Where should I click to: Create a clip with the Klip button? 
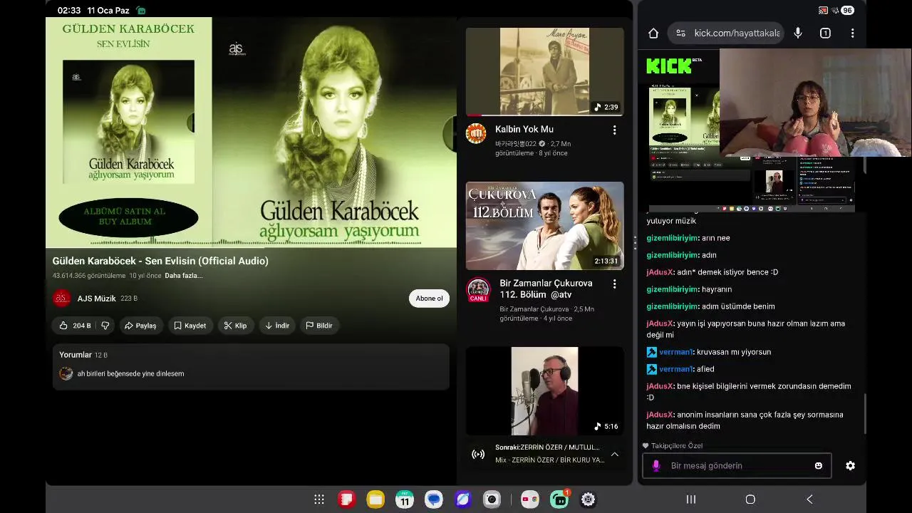tap(235, 326)
